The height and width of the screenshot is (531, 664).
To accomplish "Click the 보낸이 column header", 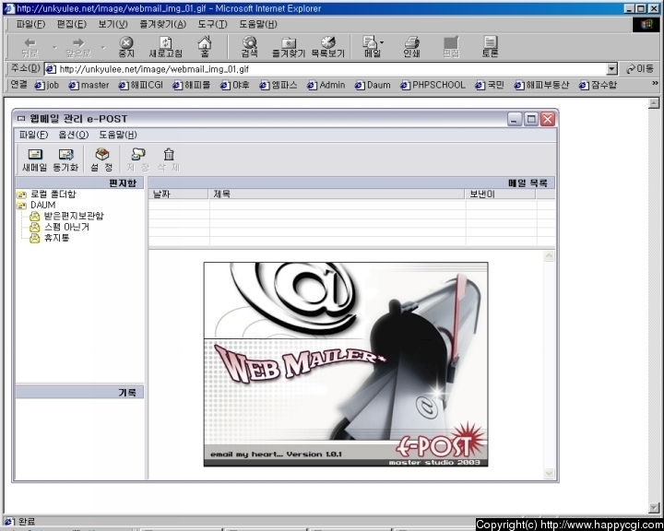I will pyautogui.click(x=501, y=194).
